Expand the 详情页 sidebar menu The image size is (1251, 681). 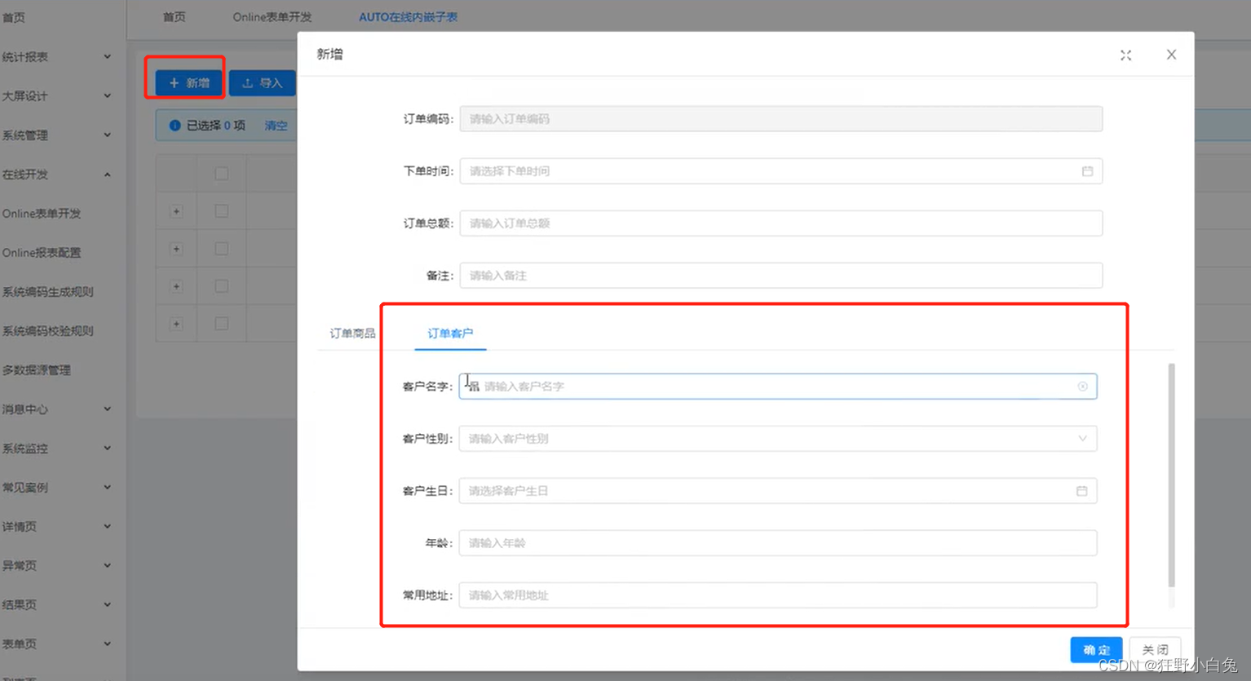tap(107, 526)
